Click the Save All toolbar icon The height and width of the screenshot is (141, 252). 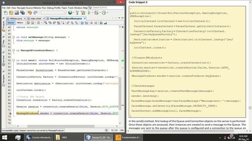[x=22, y=13]
